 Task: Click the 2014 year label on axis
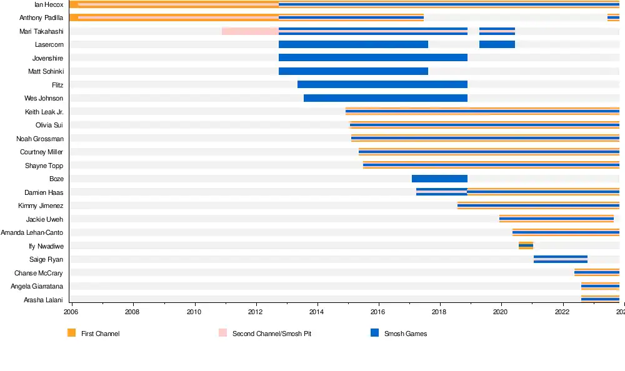point(317,312)
